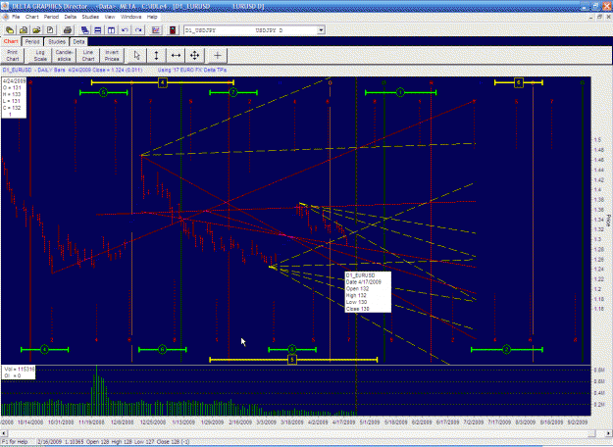Viewport: 613px width, 447px height.
Task: Click yellow boxed marker 5 at chart bottom
Action: coord(292,360)
